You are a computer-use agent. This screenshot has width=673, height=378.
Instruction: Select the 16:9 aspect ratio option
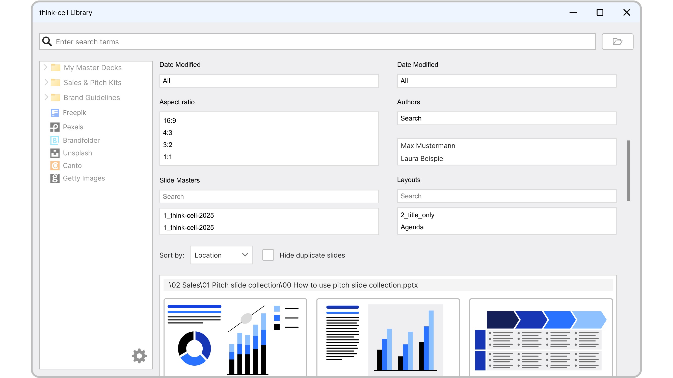pos(170,120)
